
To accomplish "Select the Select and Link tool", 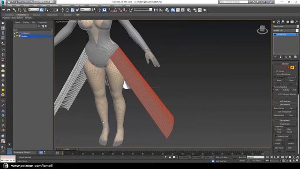I will pyautogui.click(x=15, y=10).
